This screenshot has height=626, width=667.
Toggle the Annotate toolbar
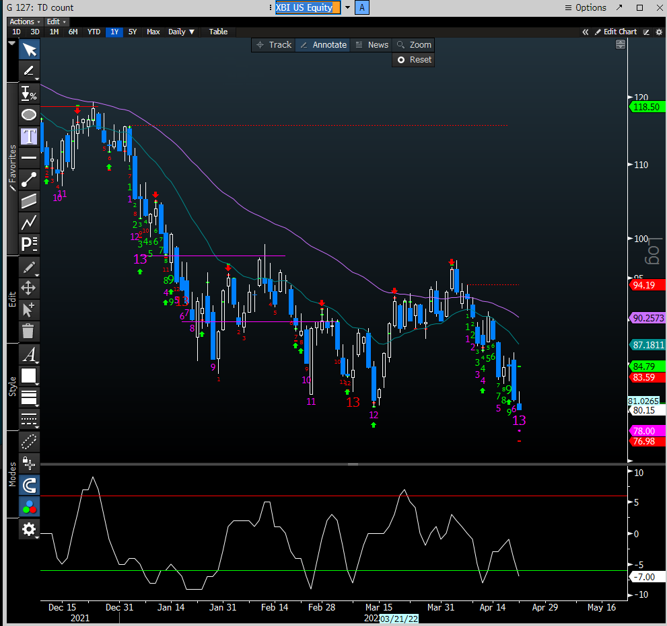point(323,44)
